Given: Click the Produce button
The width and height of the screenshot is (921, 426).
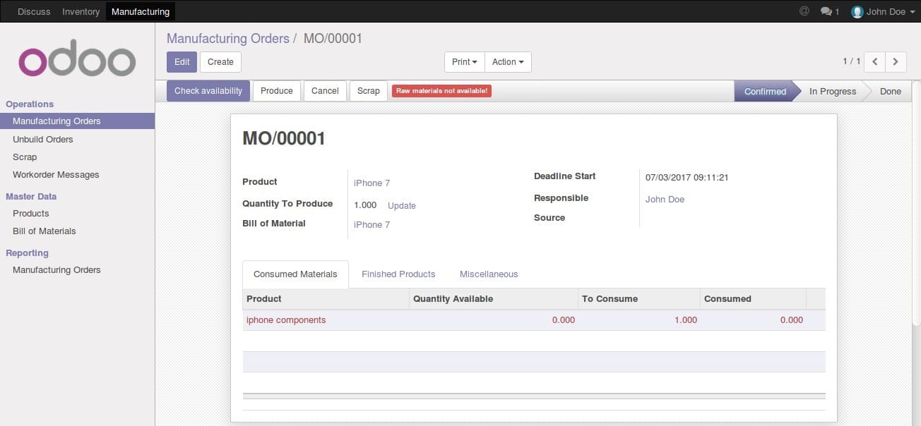Looking at the screenshot, I should (x=277, y=91).
